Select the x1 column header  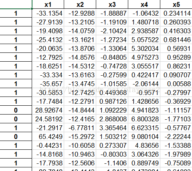(x=48, y=4)
